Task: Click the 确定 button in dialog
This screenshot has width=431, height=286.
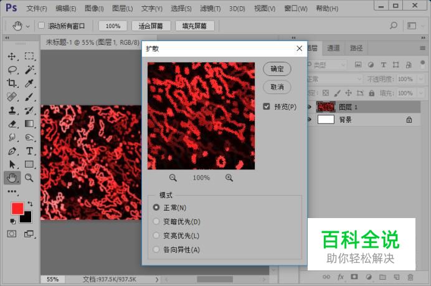Action: pyautogui.click(x=277, y=69)
